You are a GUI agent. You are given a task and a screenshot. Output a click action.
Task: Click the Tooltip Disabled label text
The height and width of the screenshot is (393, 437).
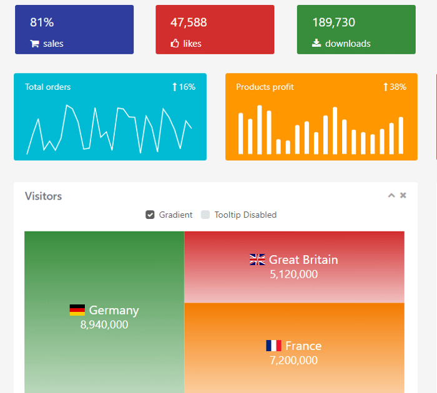pos(245,215)
